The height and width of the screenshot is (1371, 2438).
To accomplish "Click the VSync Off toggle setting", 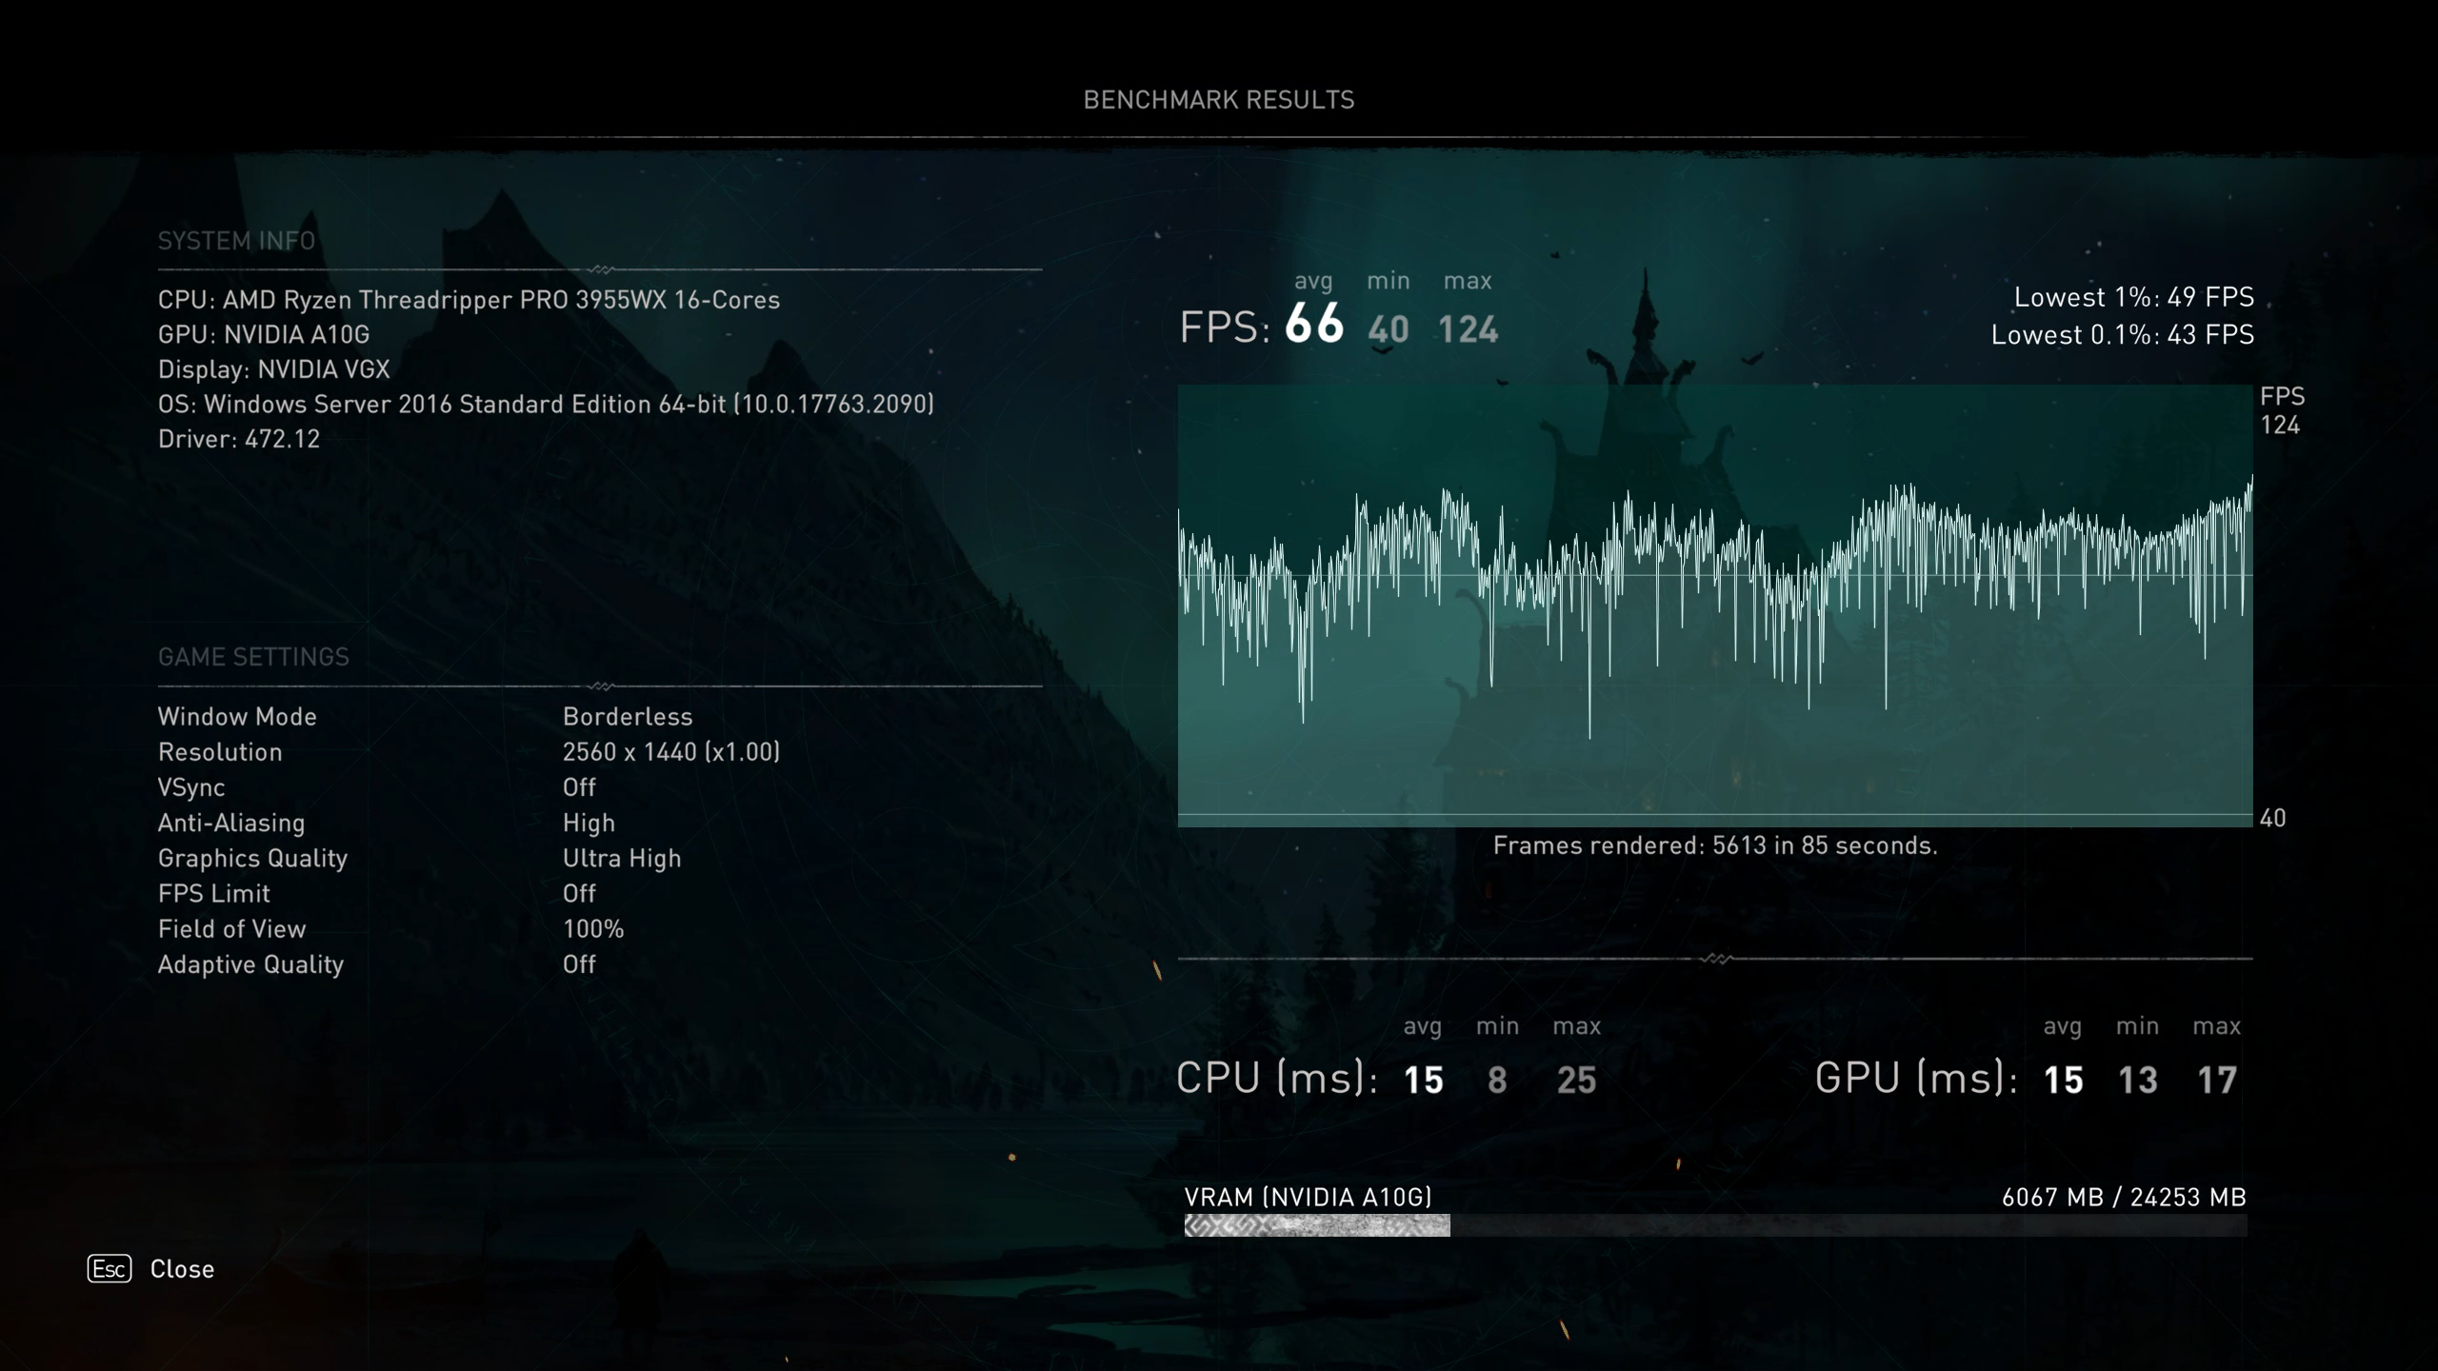I will click(578, 786).
